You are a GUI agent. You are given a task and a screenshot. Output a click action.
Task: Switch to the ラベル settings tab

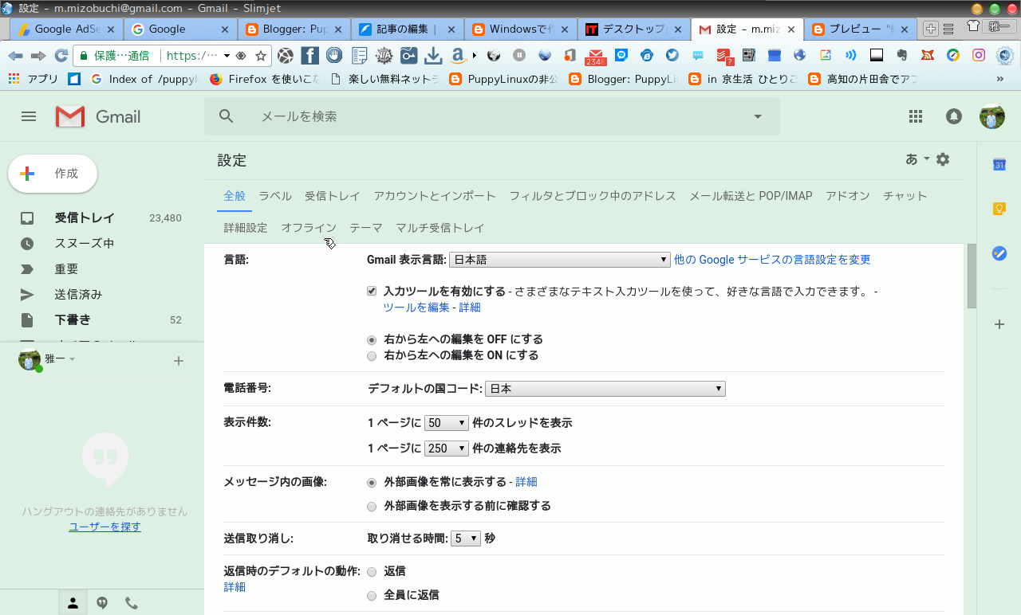click(x=274, y=195)
